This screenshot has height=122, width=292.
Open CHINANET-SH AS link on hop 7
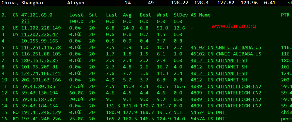pos(219,60)
